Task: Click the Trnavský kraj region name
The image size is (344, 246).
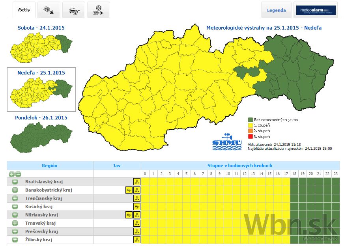Action: (40, 223)
